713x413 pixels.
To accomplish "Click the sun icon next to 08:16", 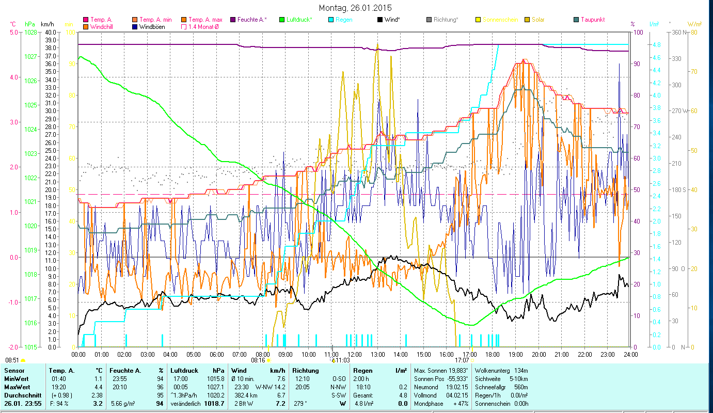I will [268, 360].
